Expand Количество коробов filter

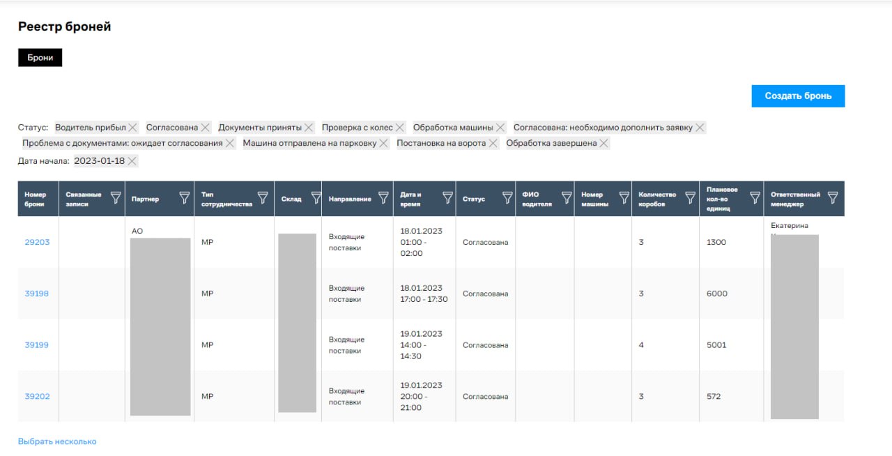691,199
